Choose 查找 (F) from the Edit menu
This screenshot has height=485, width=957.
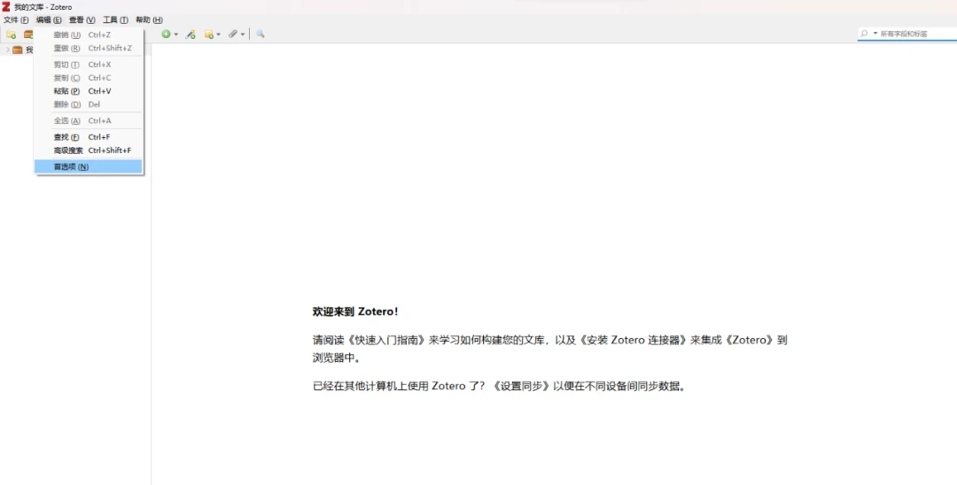89,137
